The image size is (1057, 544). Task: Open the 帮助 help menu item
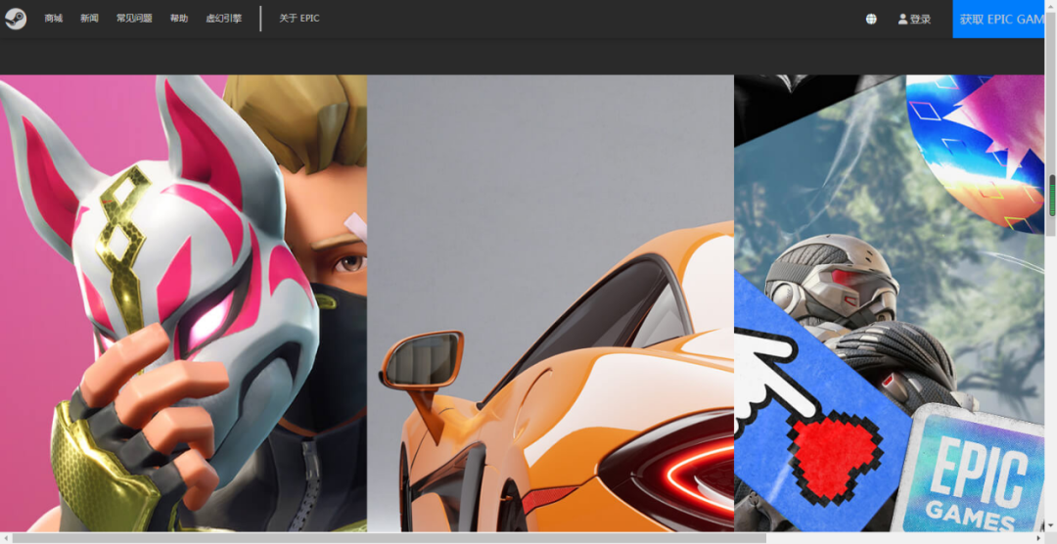coord(179,19)
